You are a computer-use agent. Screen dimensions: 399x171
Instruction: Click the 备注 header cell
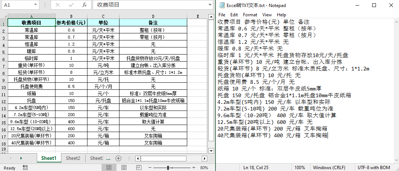coord(153,23)
